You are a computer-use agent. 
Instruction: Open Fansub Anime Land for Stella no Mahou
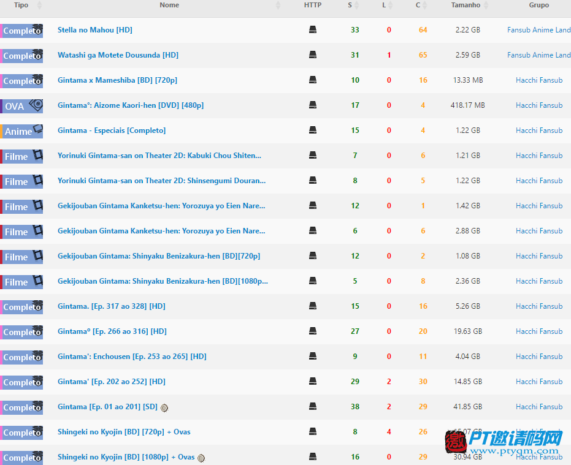click(539, 30)
